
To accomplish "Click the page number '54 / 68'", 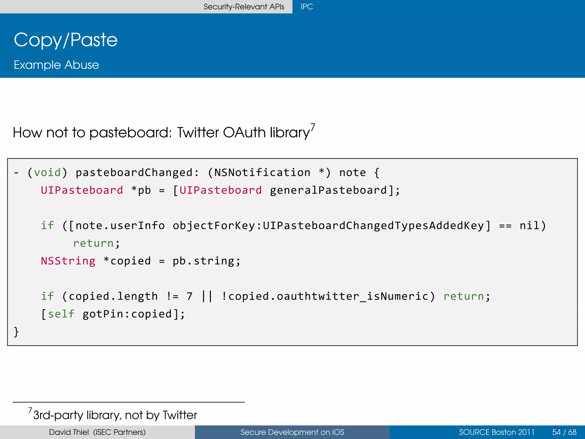I will coord(564,432).
